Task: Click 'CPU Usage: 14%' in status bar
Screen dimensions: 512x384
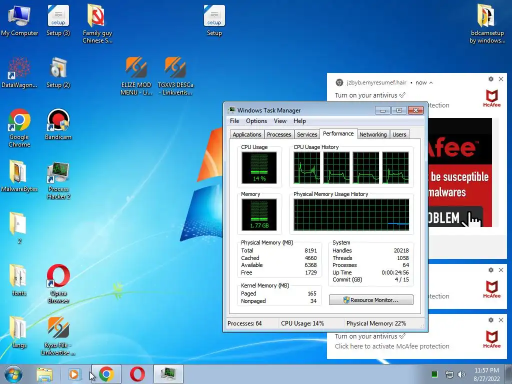Action: (302, 323)
